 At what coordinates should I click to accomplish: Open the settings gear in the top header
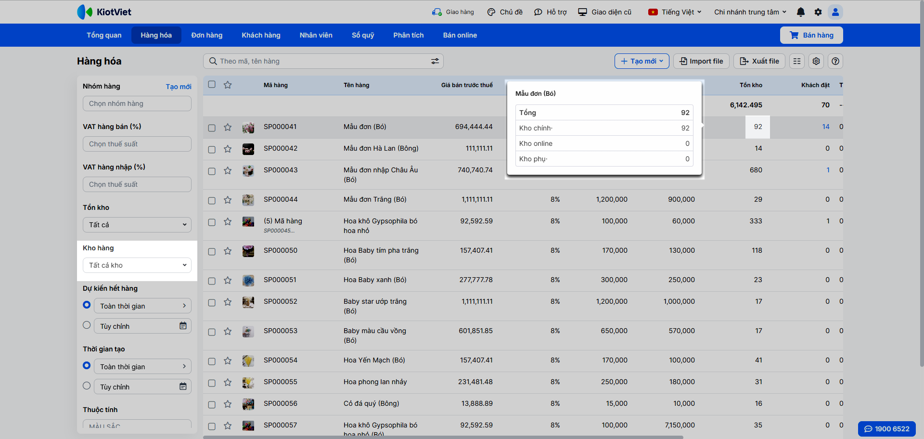pyautogui.click(x=818, y=12)
